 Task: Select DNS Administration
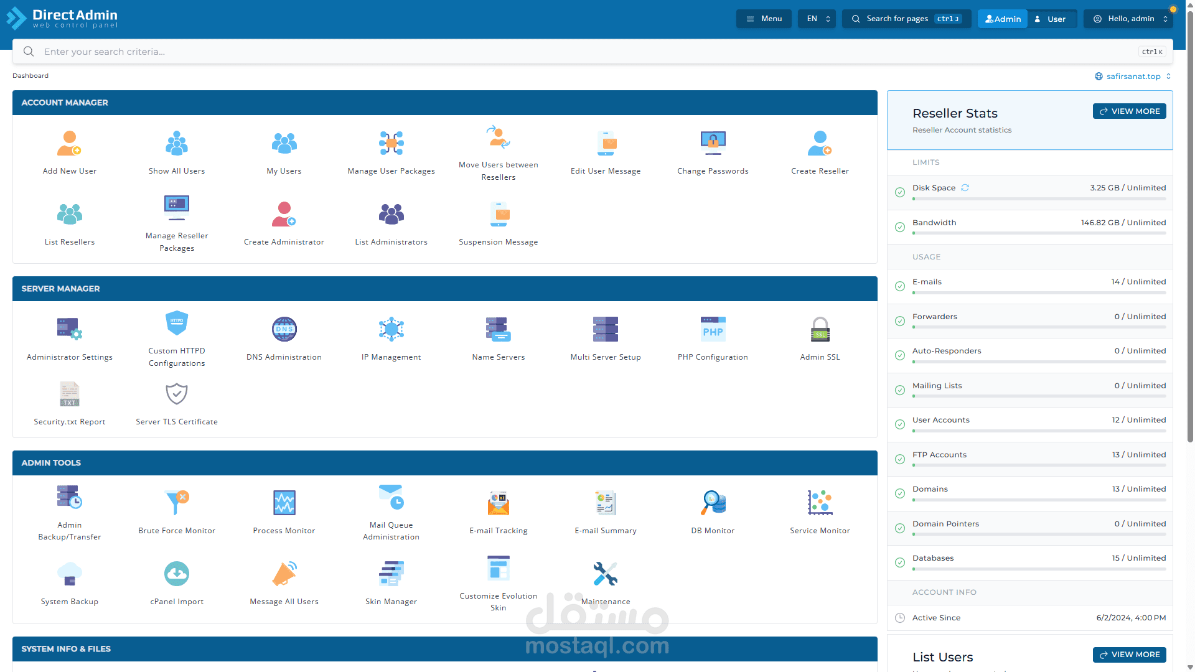pos(284,336)
